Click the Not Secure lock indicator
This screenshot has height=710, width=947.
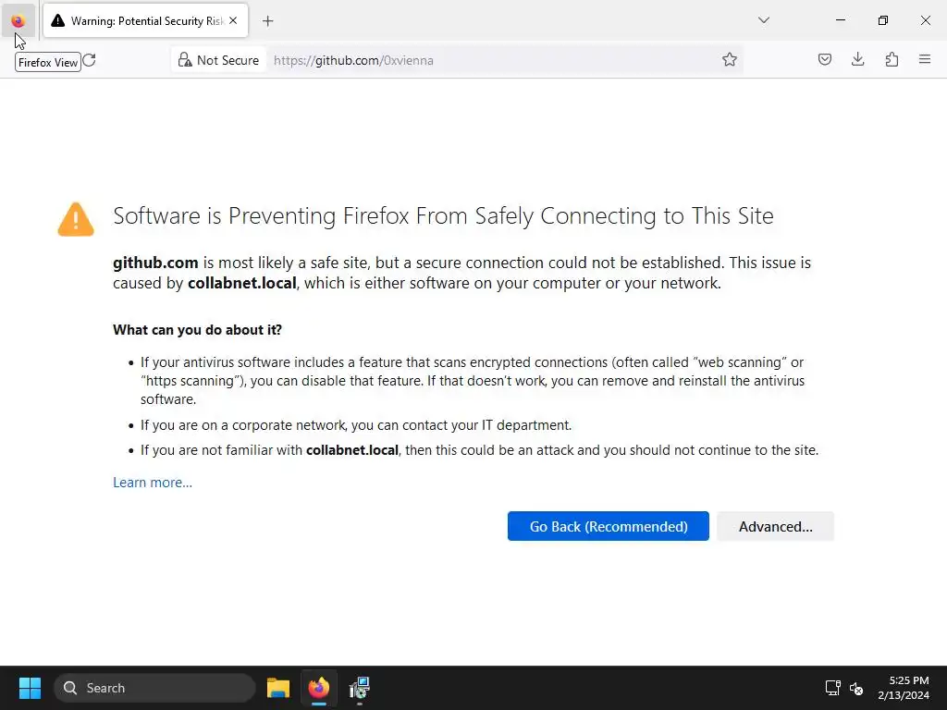point(219,60)
